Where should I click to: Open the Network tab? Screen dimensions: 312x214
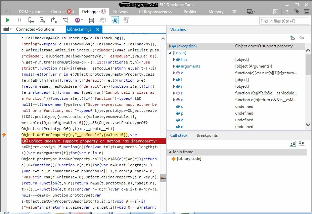coord(121,12)
